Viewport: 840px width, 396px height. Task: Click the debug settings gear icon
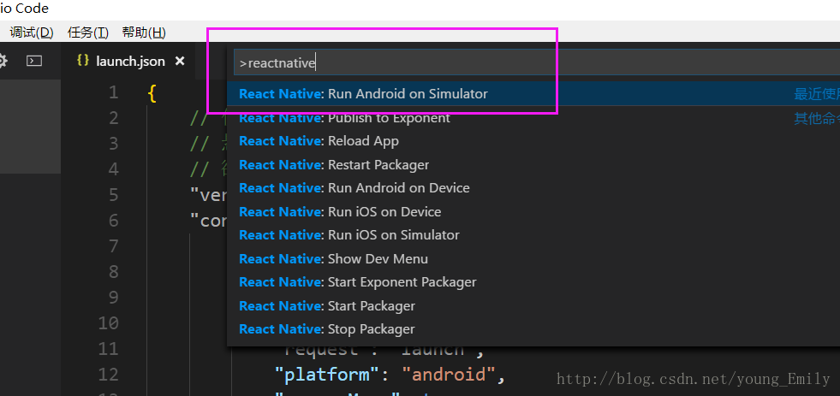pyautogui.click(x=3, y=61)
